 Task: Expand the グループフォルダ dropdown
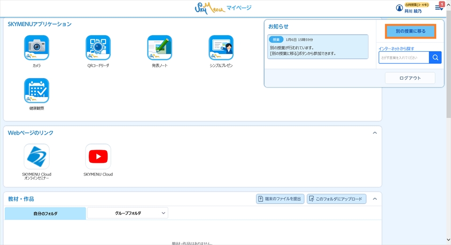pyautogui.click(x=127, y=213)
